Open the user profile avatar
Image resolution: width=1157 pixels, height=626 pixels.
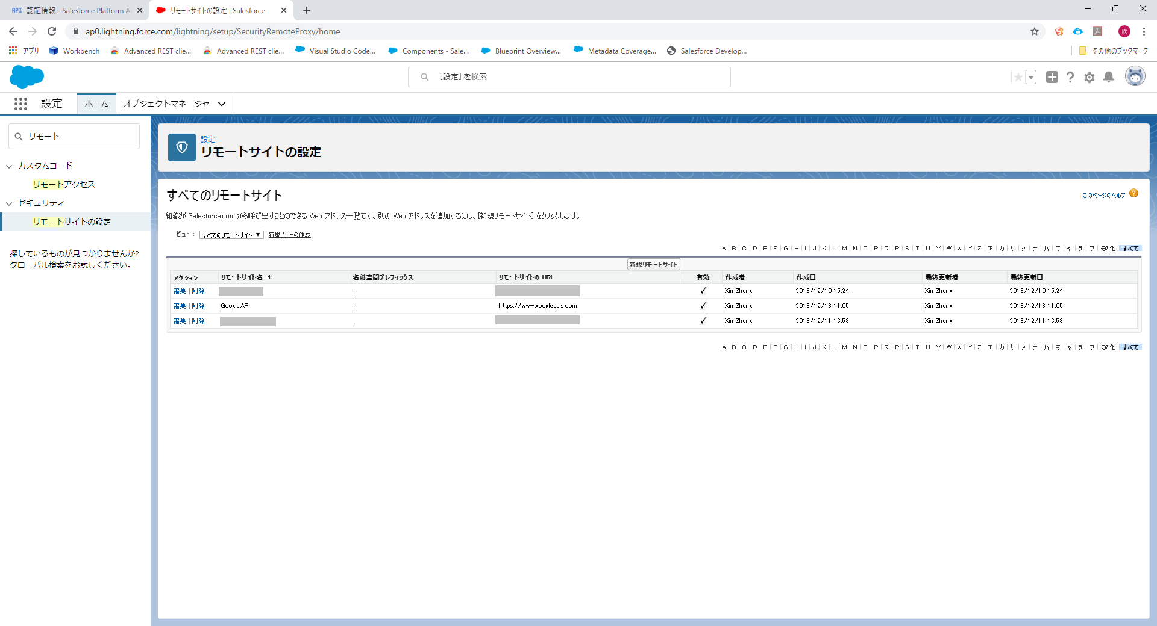coord(1135,76)
